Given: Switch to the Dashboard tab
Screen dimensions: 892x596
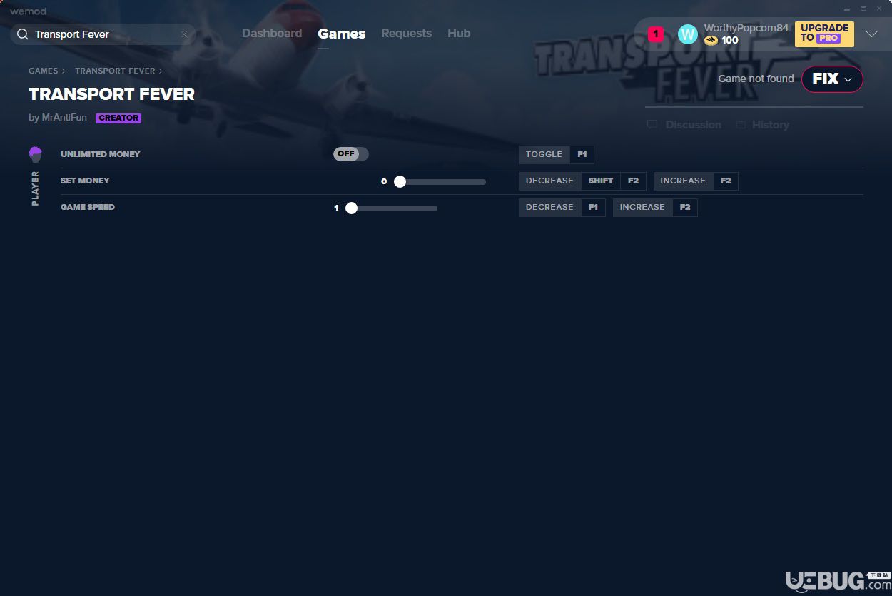Looking at the screenshot, I should coord(272,34).
